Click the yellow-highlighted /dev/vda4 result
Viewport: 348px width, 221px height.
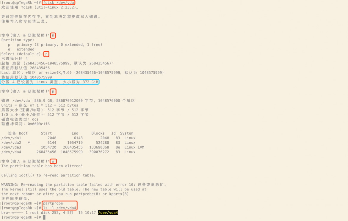[108, 213]
